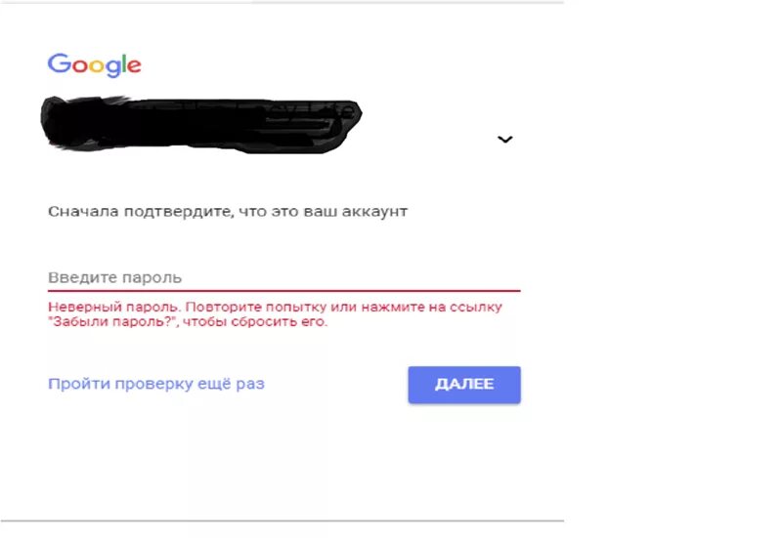Click the top progress bar line
The image size is (782, 538).
pyautogui.click(x=282, y=2)
